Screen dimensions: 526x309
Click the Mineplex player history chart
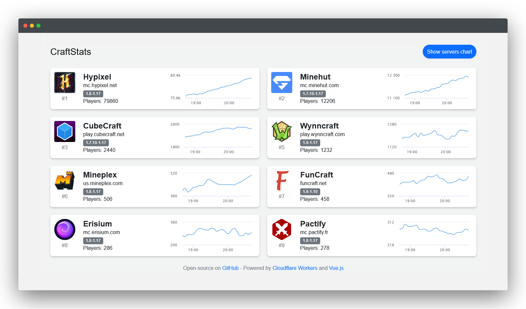click(x=211, y=187)
